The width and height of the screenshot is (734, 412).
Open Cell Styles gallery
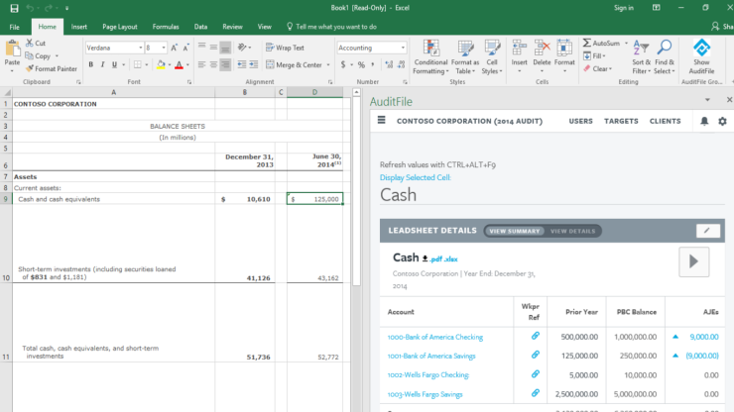(492, 57)
